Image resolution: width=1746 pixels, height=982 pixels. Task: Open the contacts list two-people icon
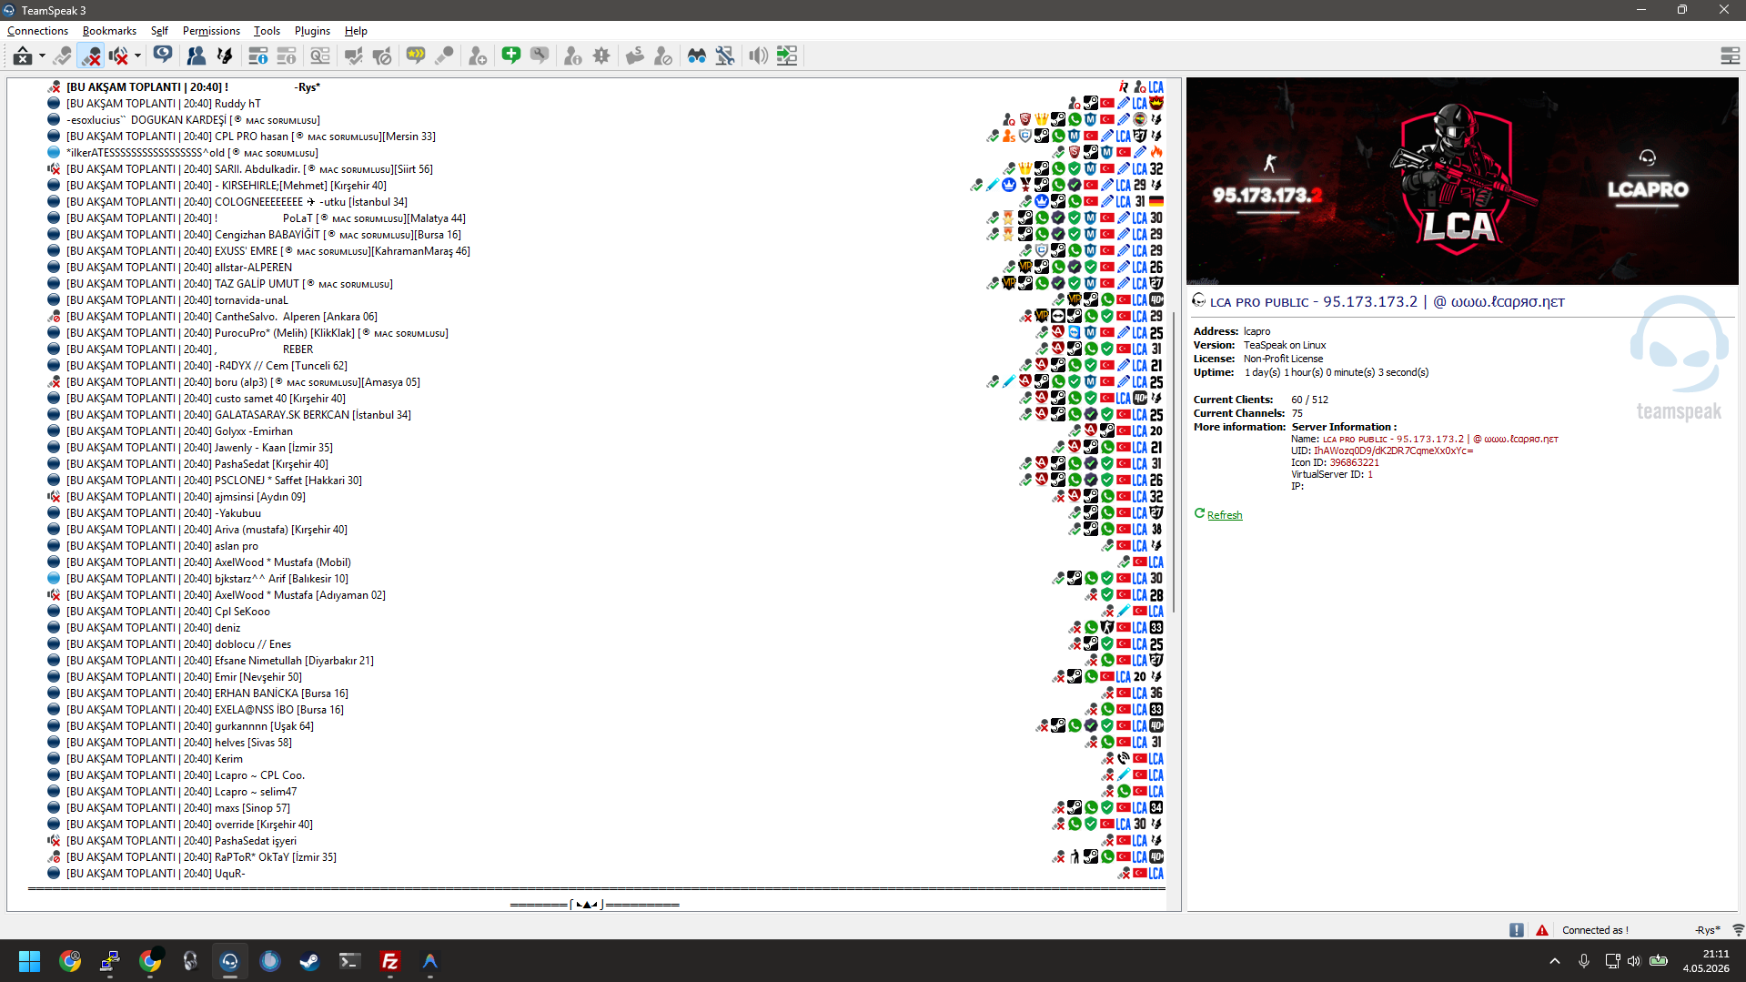(x=196, y=56)
